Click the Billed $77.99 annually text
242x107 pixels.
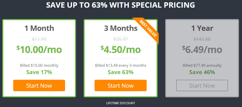(202, 65)
